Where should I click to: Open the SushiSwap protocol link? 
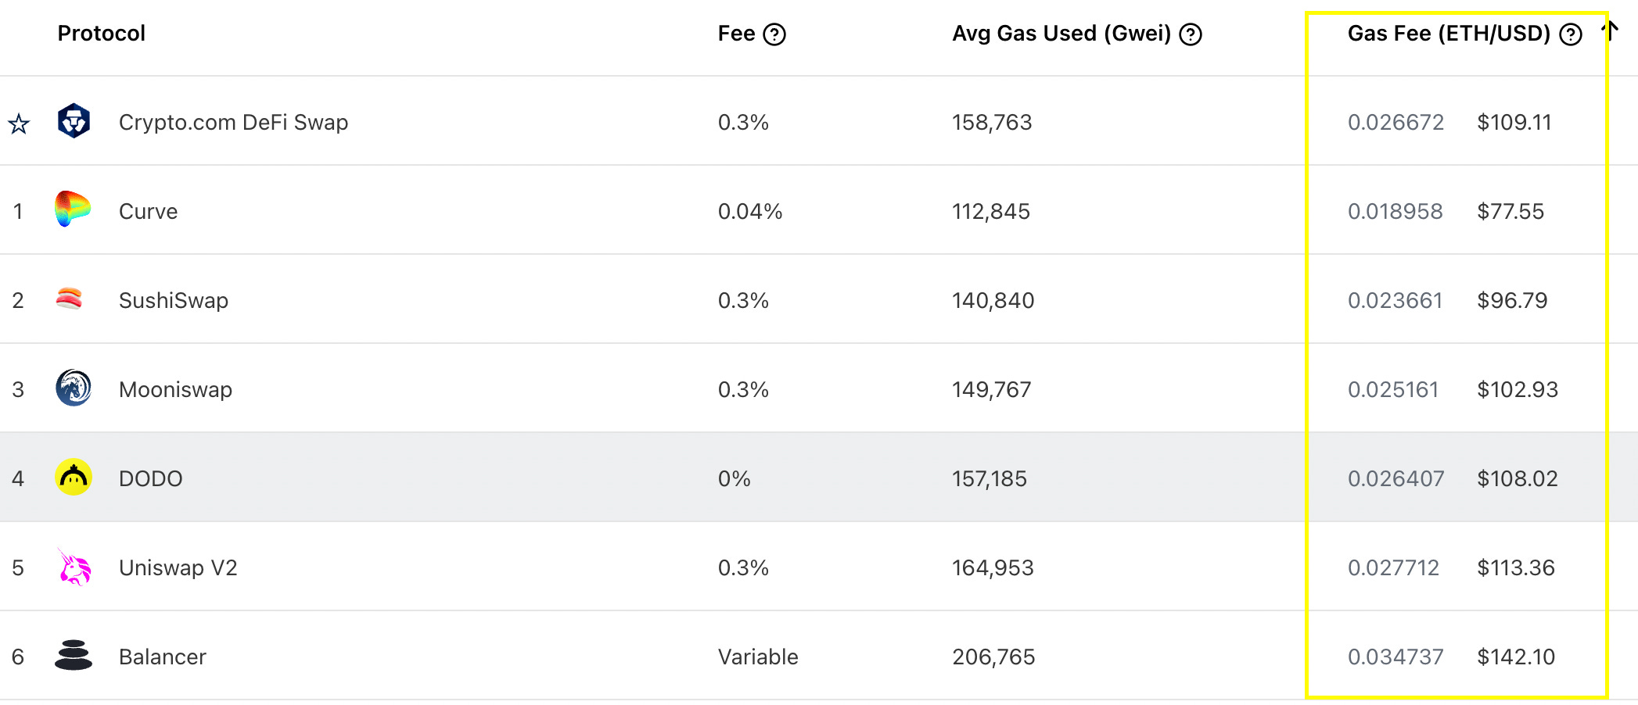tap(174, 300)
